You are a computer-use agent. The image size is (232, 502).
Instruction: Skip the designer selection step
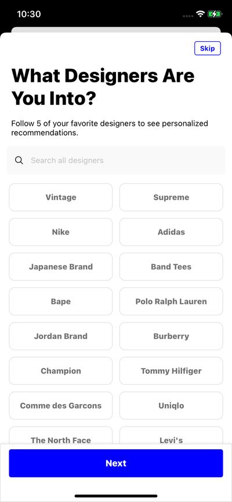pyautogui.click(x=207, y=48)
